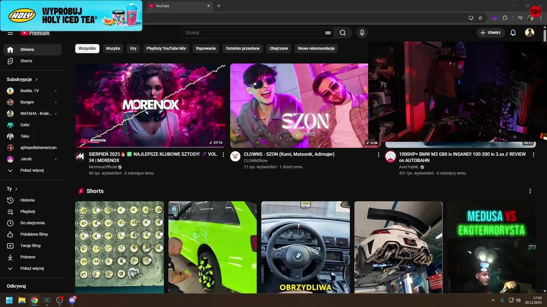Open File Explorer from the taskbar

click(22, 300)
